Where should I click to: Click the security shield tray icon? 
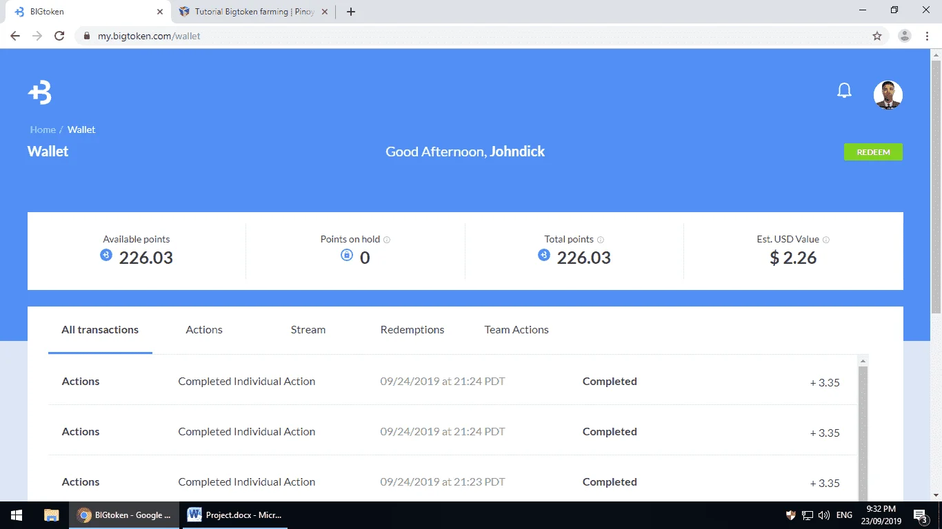click(791, 515)
